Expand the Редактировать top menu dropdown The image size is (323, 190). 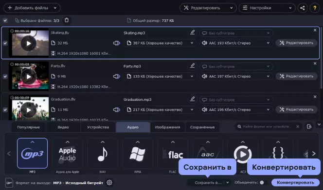tap(232, 8)
